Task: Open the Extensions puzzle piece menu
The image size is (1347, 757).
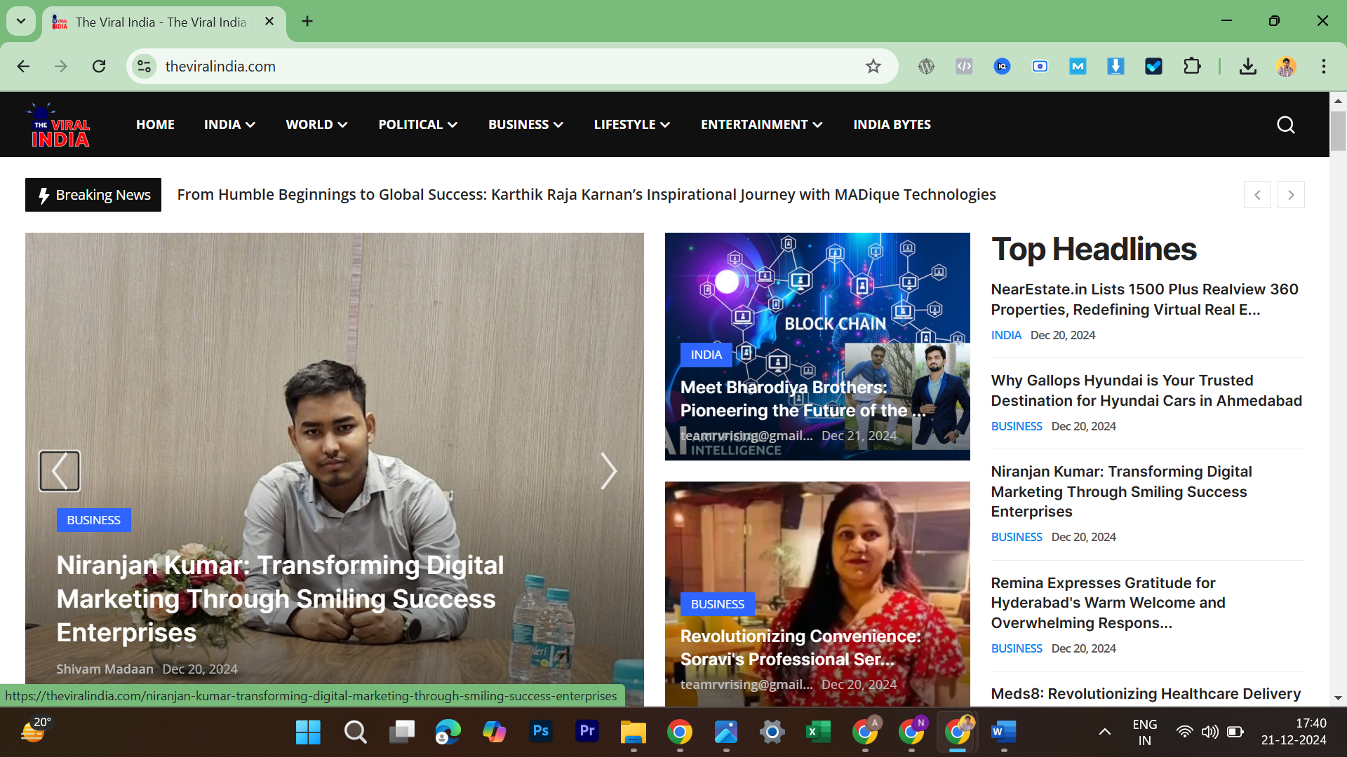Action: pos(1191,67)
